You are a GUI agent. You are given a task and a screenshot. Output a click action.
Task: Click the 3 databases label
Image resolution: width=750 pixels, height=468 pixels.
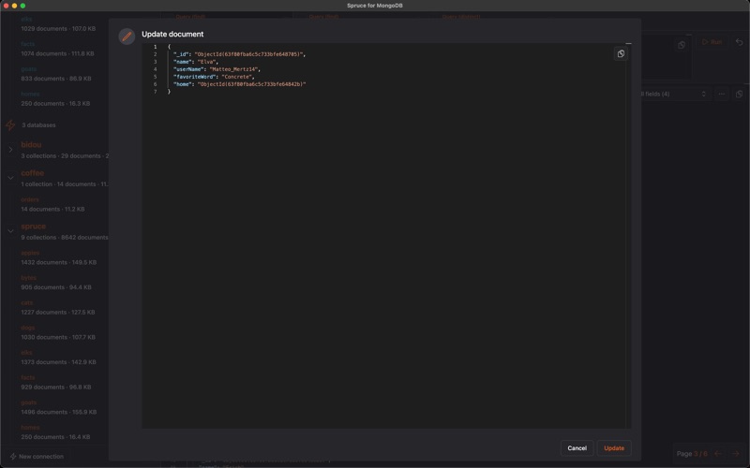(x=38, y=125)
